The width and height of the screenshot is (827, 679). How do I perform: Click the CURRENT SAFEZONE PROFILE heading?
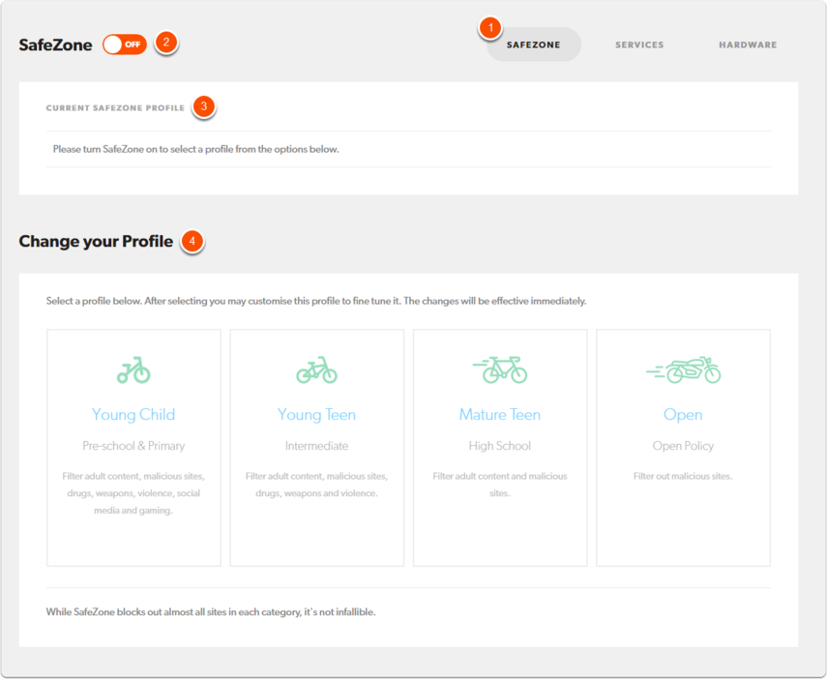point(115,108)
